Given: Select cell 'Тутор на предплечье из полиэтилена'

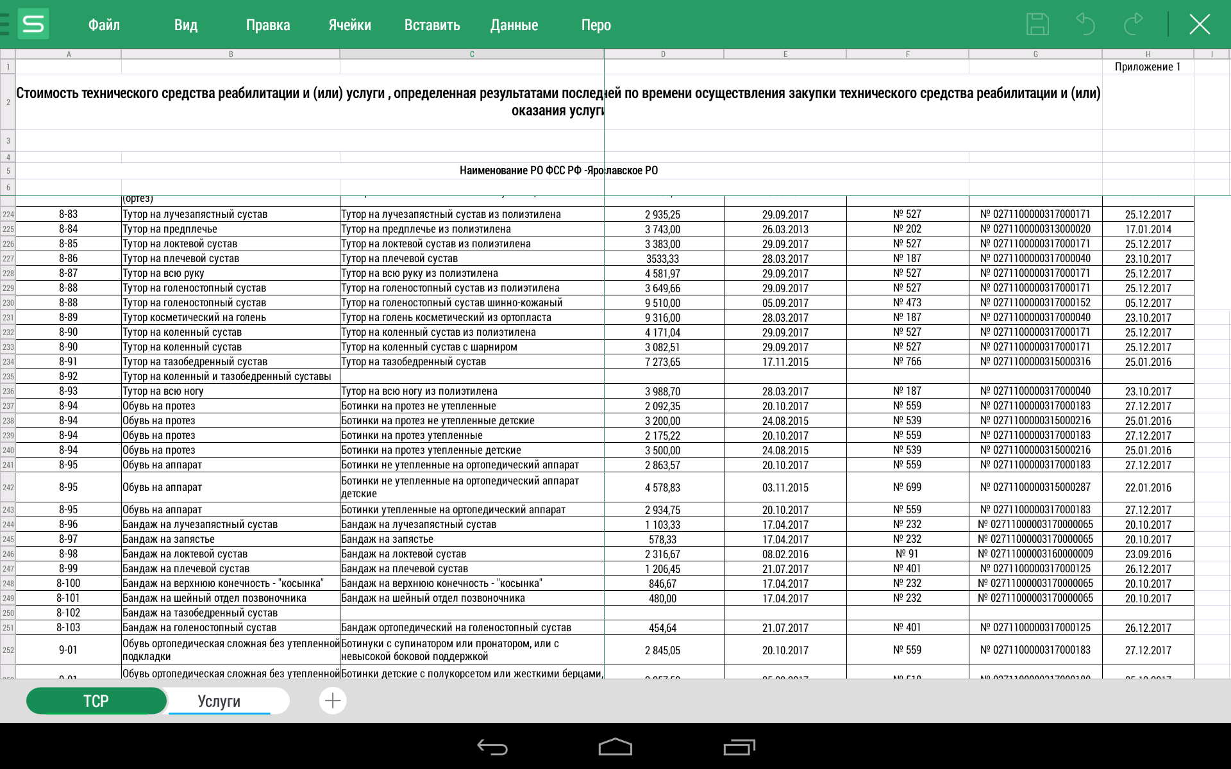Looking at the screenshot, I should coord(472,229).
